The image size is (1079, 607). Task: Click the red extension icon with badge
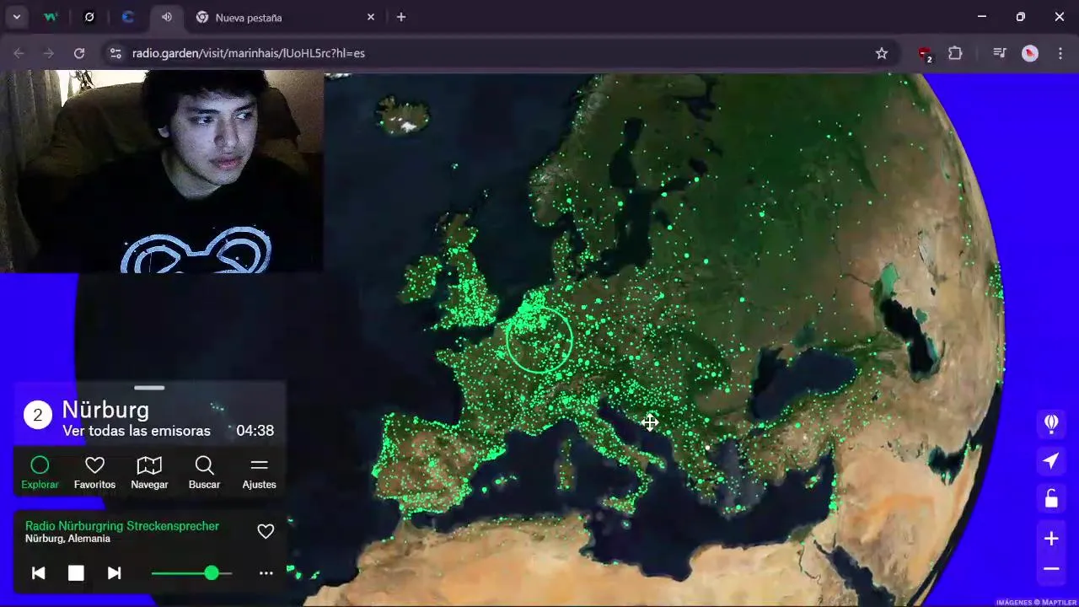pyautogui.click(x=925, y=54)
